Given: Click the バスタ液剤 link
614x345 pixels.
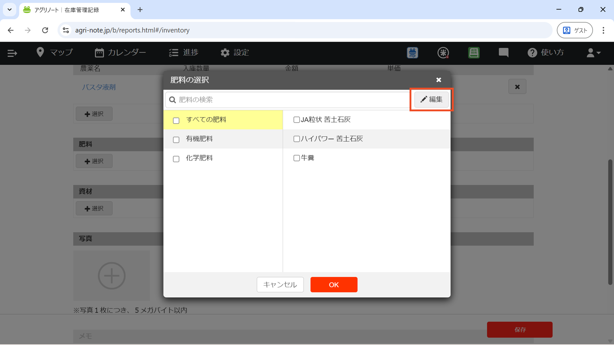Looking at the screenshot, I should pos(99,87).
